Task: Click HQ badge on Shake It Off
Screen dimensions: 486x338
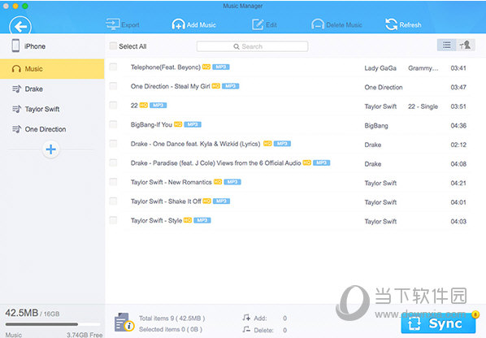Action: pos(206,201)
